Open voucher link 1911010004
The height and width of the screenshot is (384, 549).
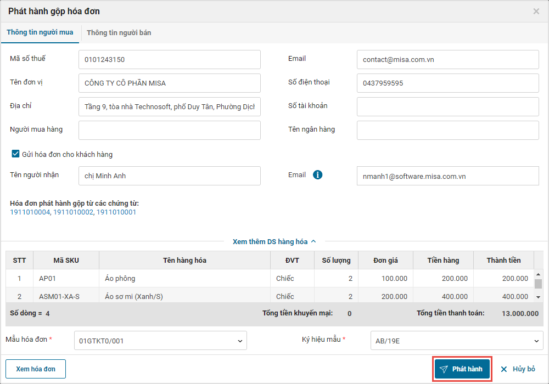(30, 212)
